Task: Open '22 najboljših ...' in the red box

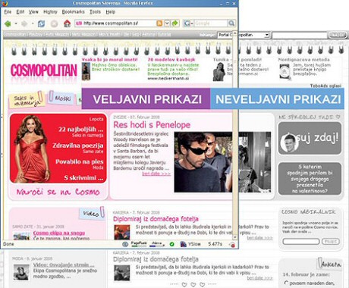Action: click(80, 130)
